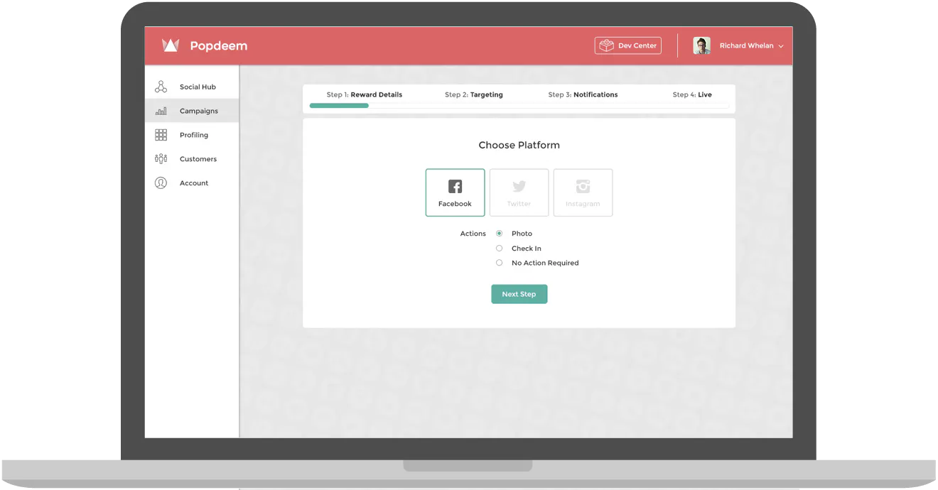The width and height of the screenshot is (938, 490).
Task: Click the Account person icon
Action: click(161, 183)
